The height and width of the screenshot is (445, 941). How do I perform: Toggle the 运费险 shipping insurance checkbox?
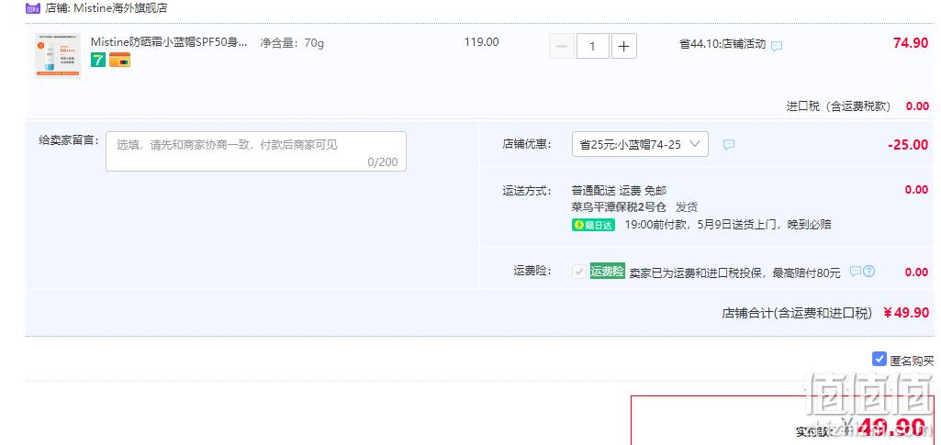pos(579,272)
